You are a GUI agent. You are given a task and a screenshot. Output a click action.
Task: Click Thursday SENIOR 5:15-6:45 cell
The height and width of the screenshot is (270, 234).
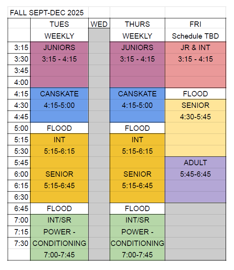[137, 180]
